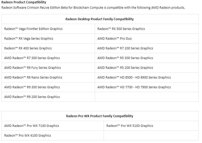Select AMD Radeon R9 300 Series Graphics

tap(32, 87)
